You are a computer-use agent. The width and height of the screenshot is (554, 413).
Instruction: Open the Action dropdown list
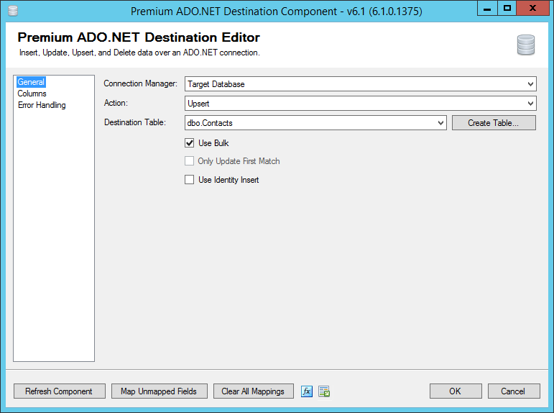tap(530, 104)
